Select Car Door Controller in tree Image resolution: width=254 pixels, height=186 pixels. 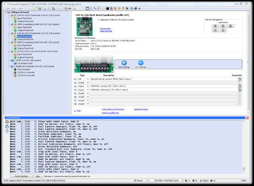point(26,72)
